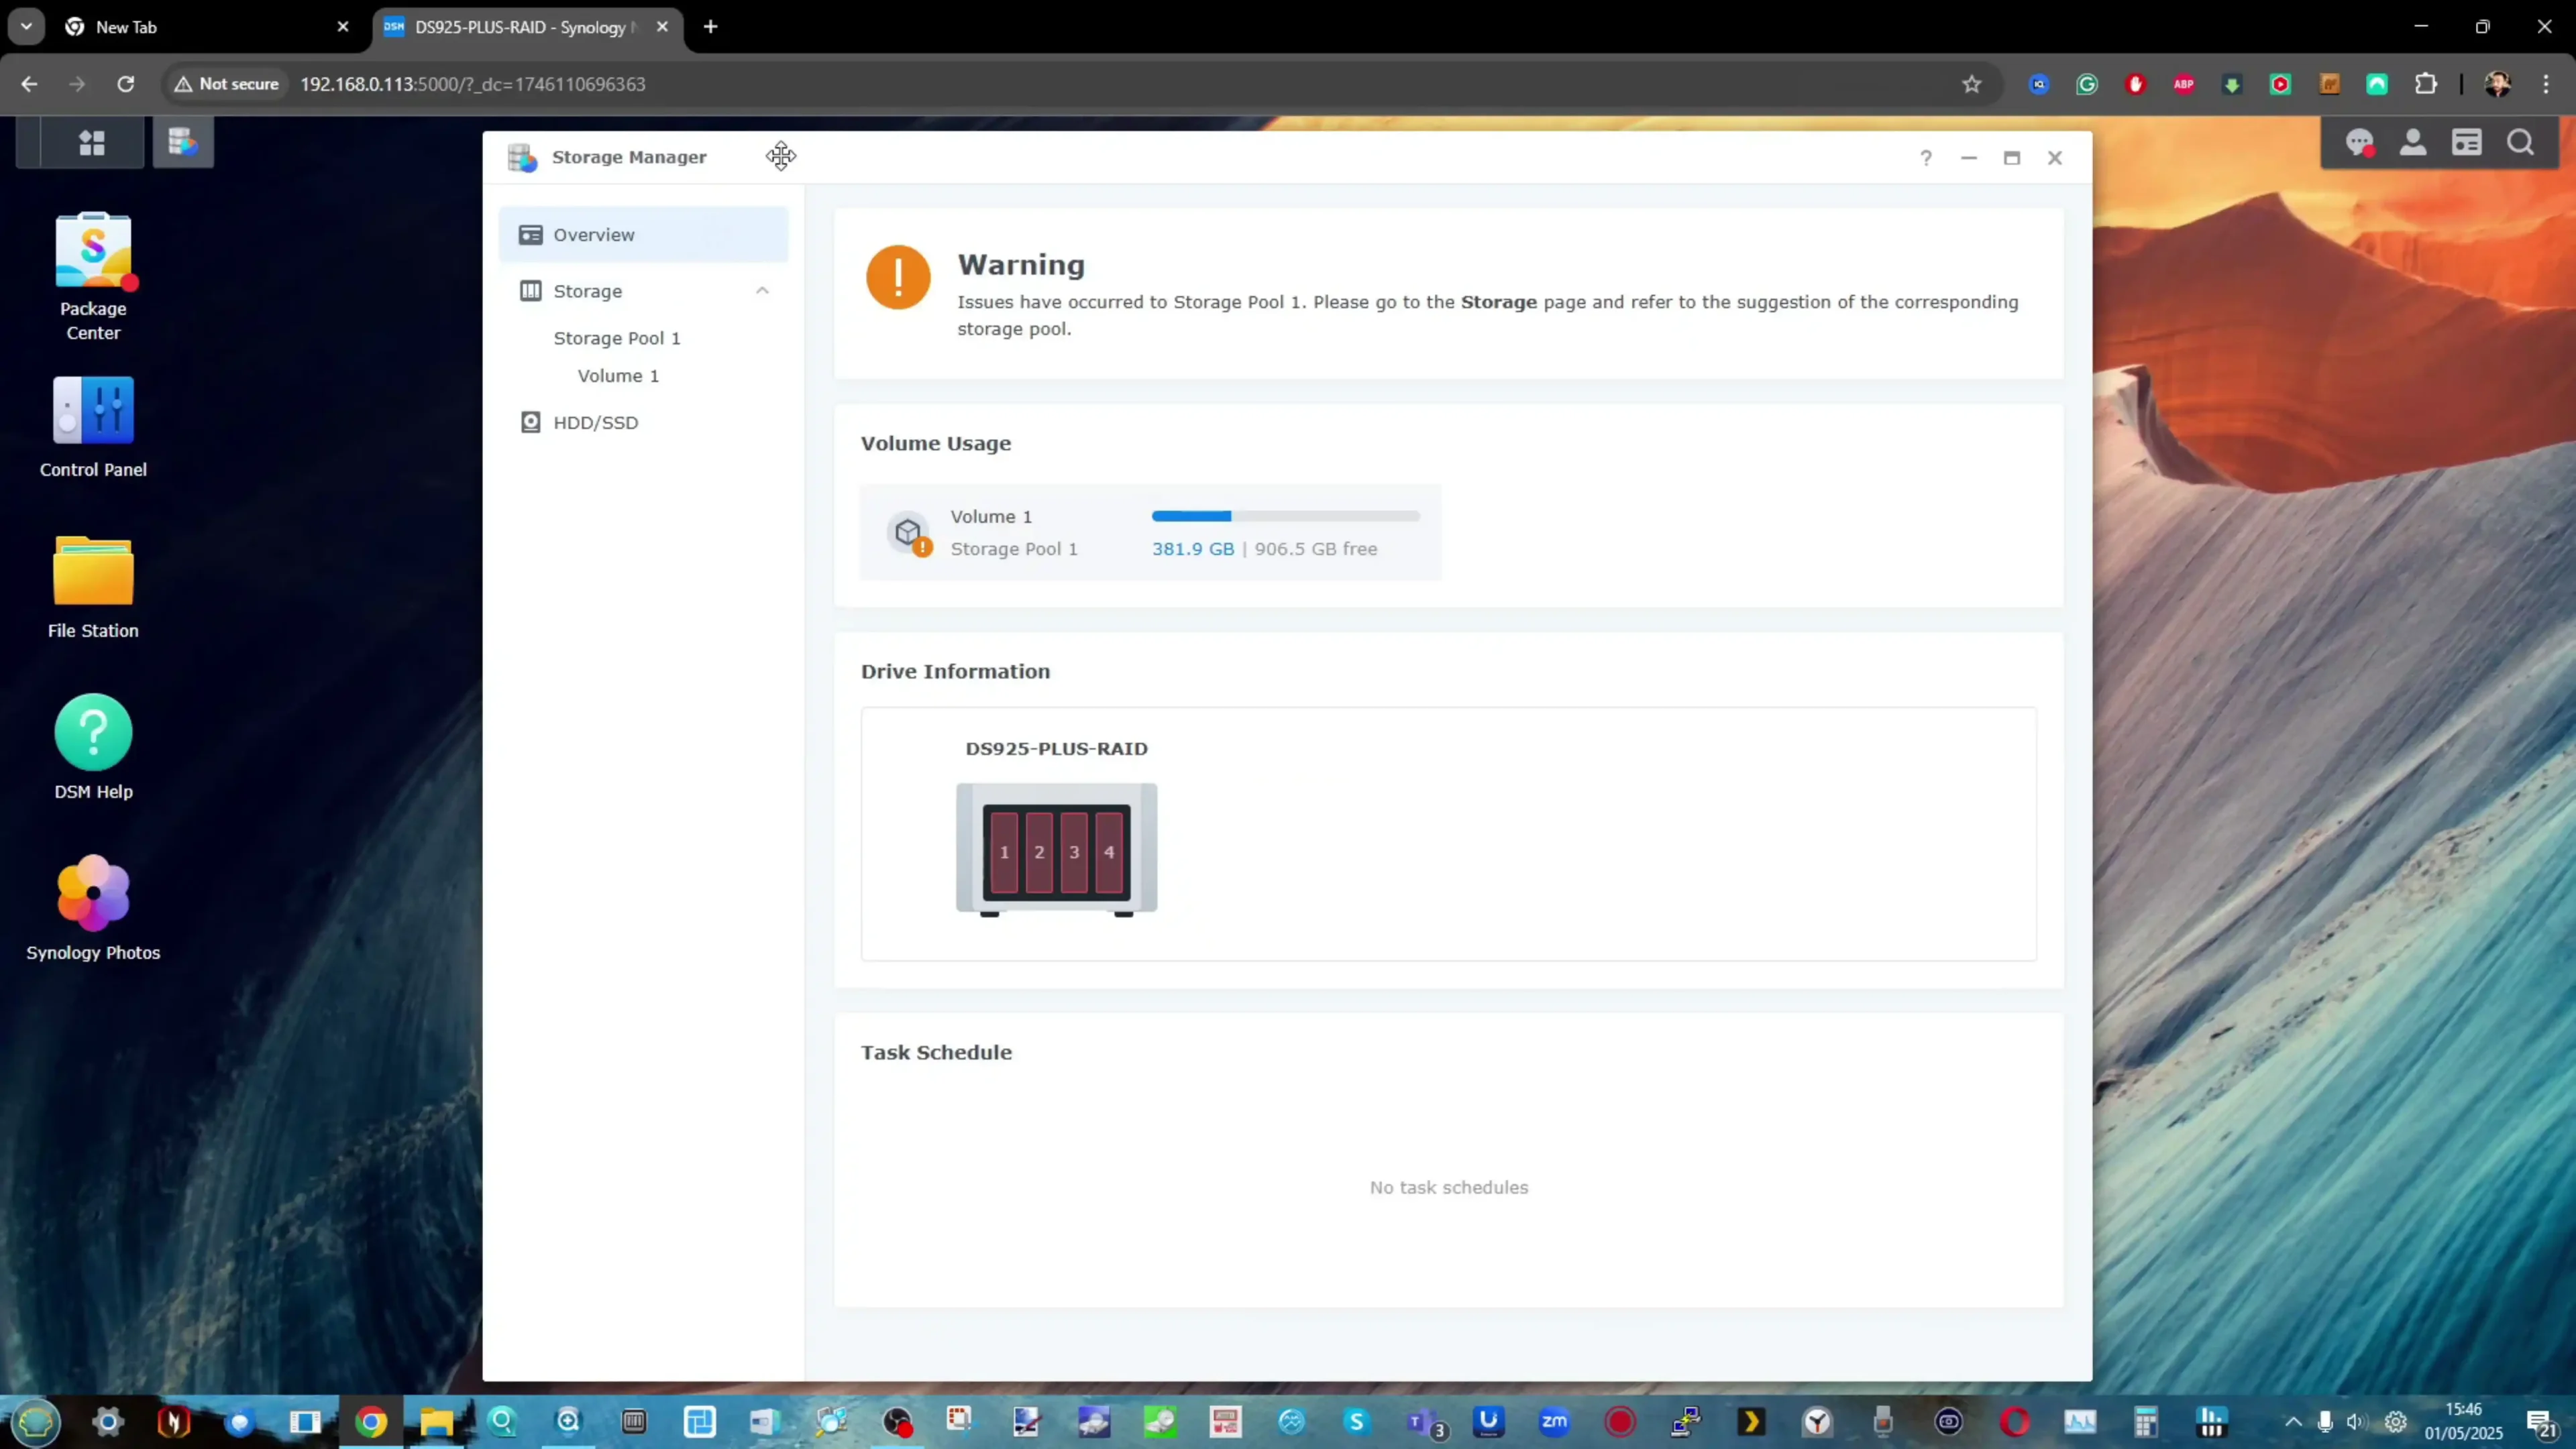Screen dimensions: 2576x1449
Task: Launch Synology Photos app
Action: (x=93, y=892)
